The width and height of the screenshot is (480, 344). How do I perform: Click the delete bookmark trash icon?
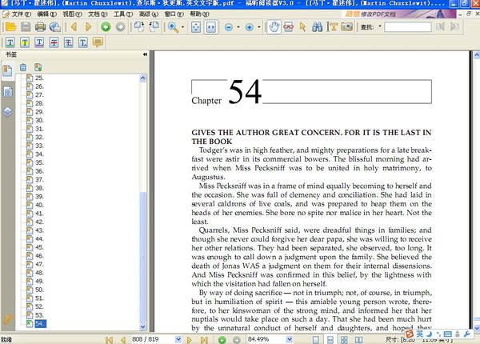pyautogui.click(x=23, y=67)
